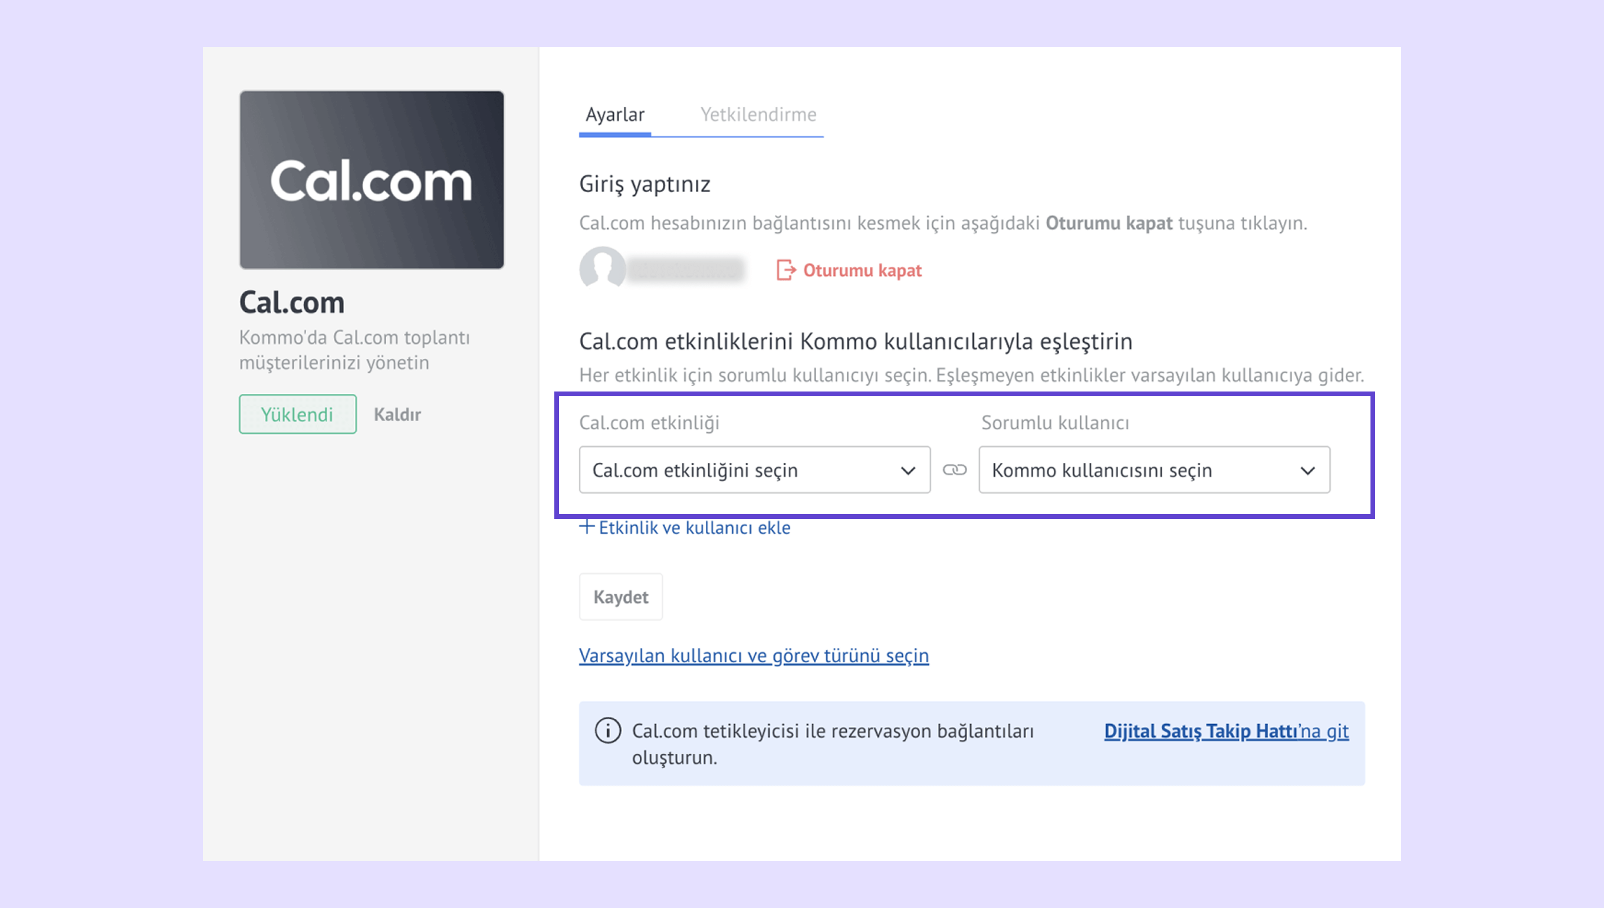1604x908 pixels.
Task: Click the Oturumu kapat link
Action: [862, 270]
